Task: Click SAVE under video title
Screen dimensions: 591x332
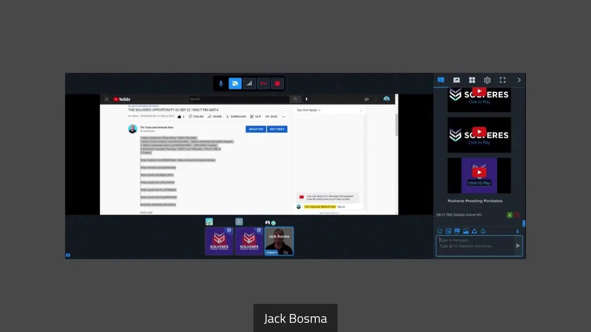Action: (271, 117)
